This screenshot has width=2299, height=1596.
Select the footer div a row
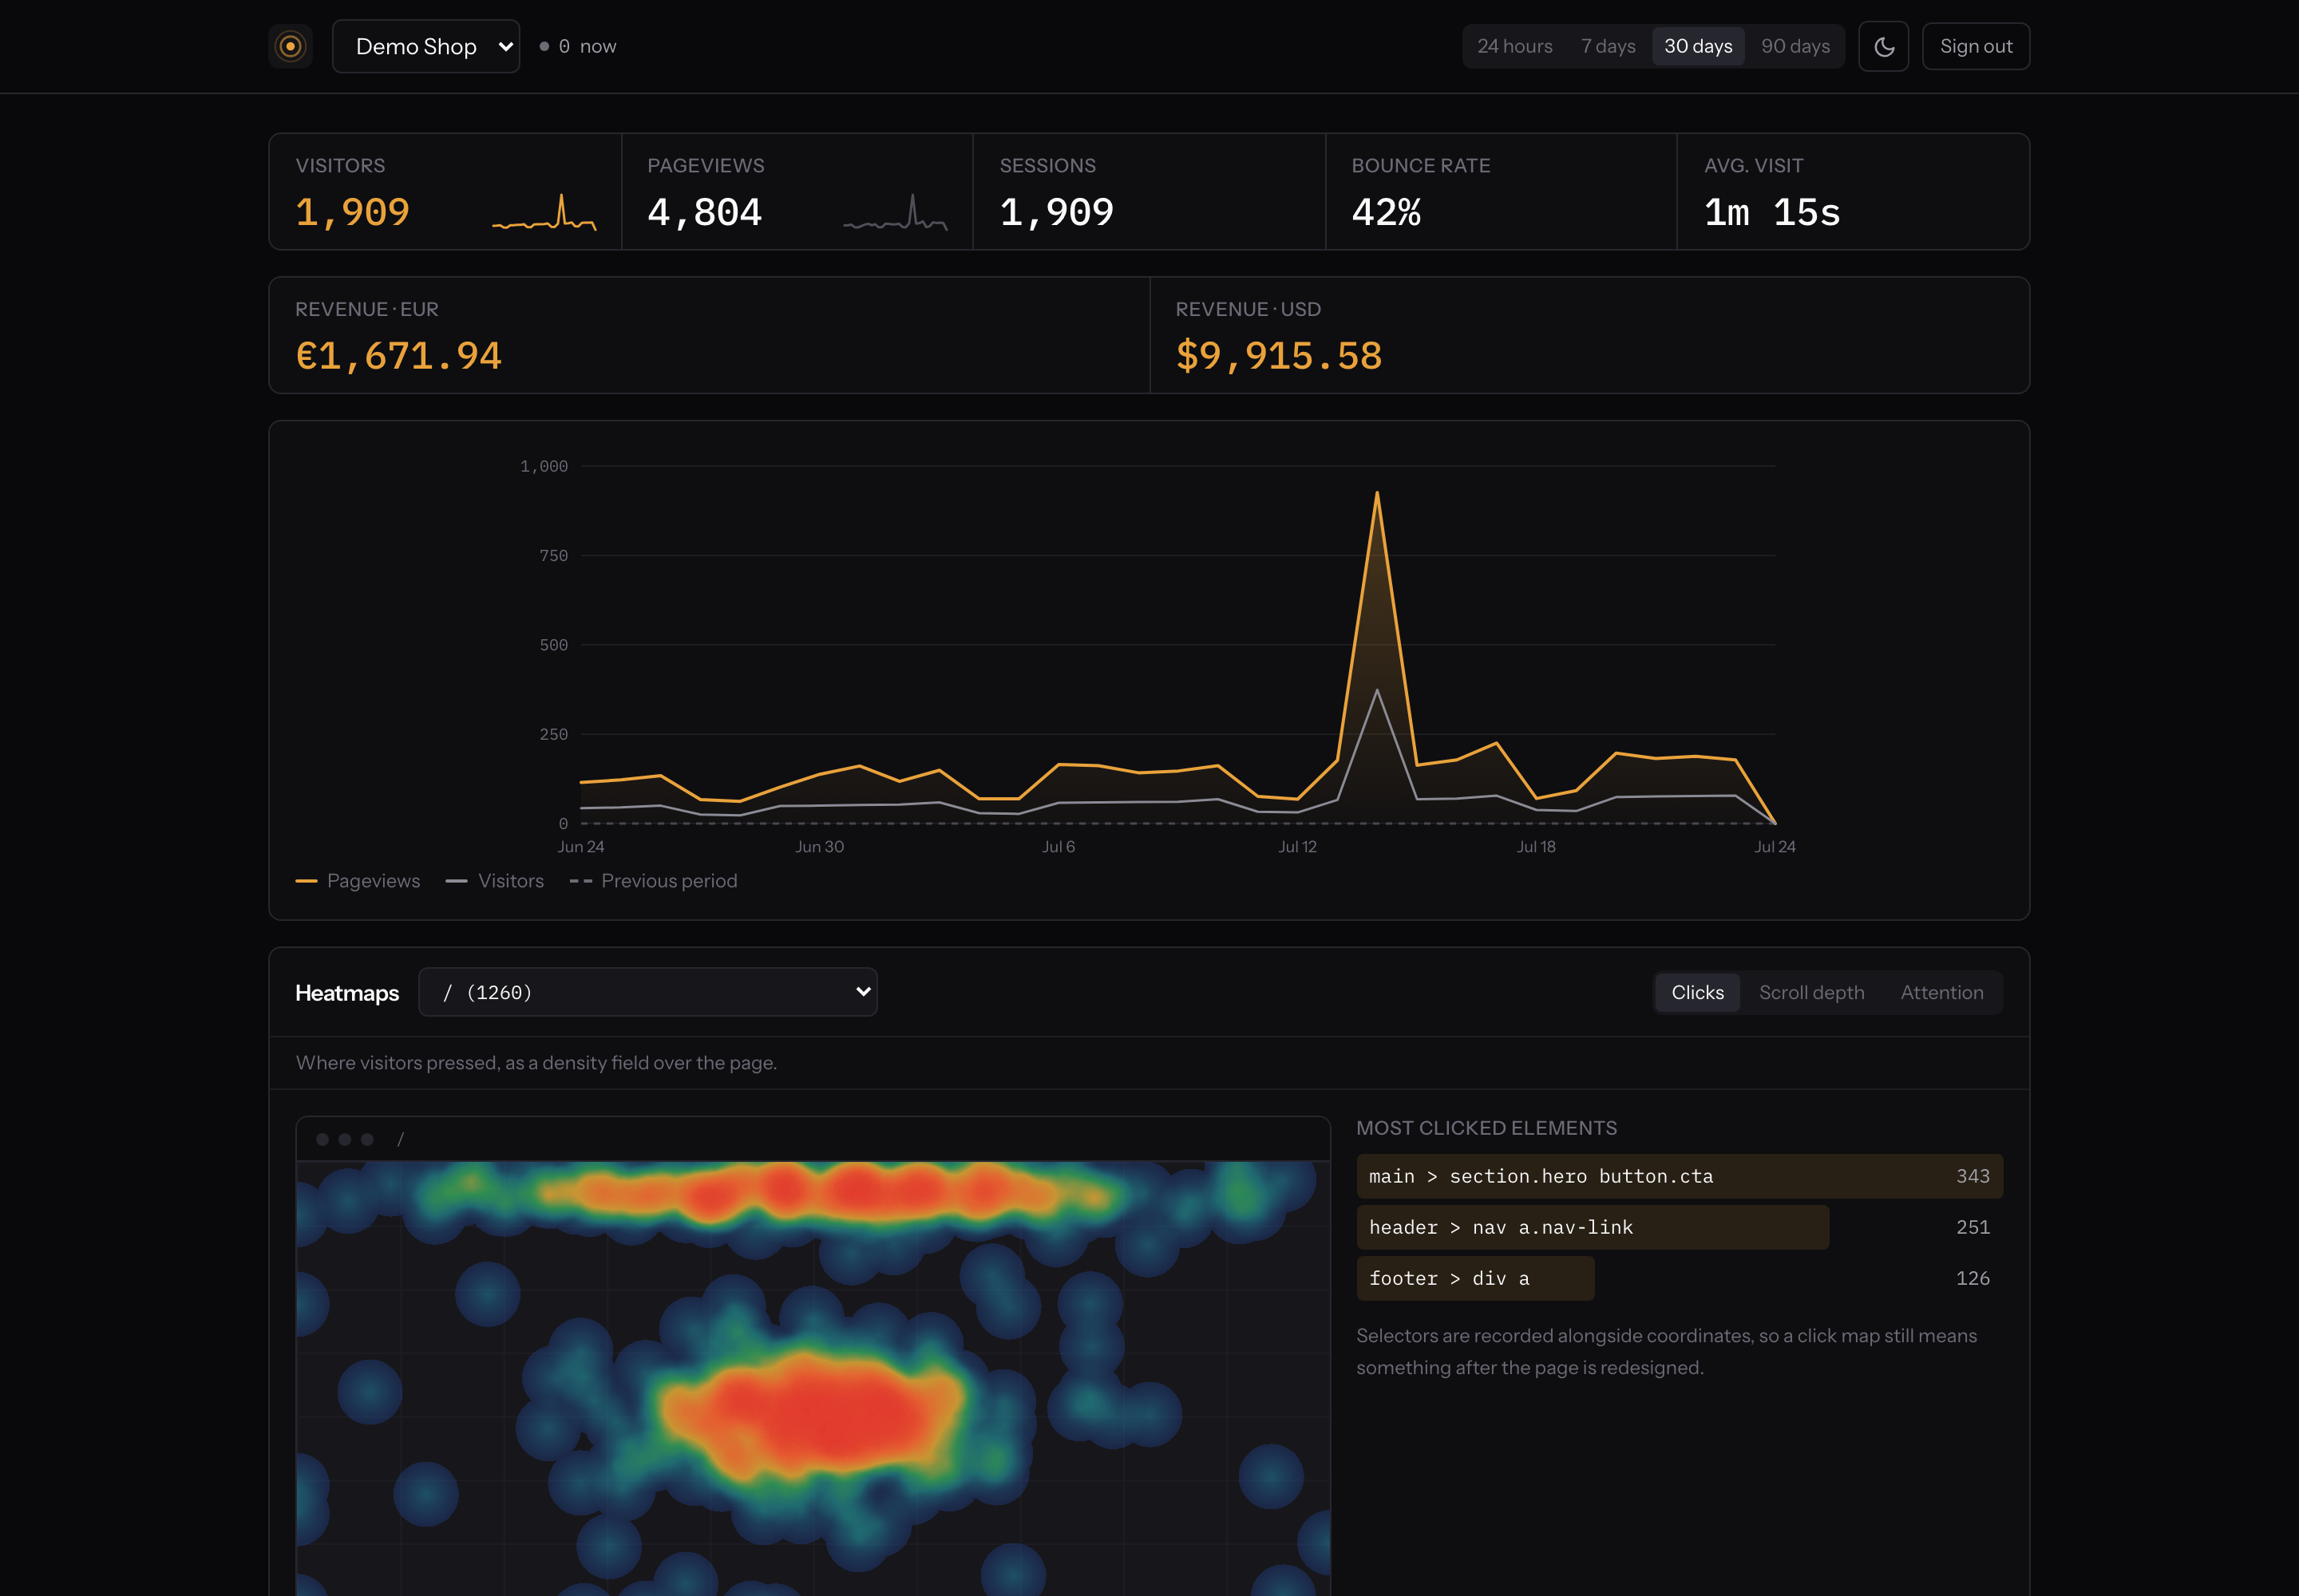(x=1679, y=1278)
